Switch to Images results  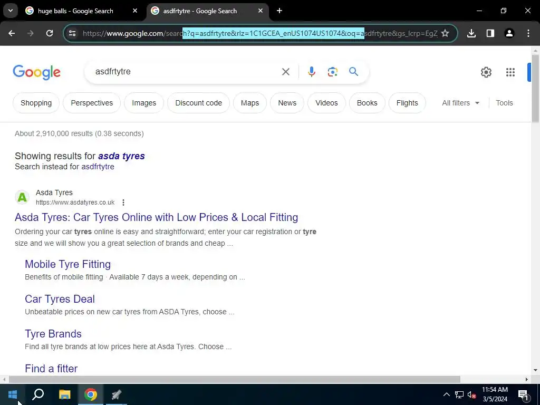click(x=144, y=103)
